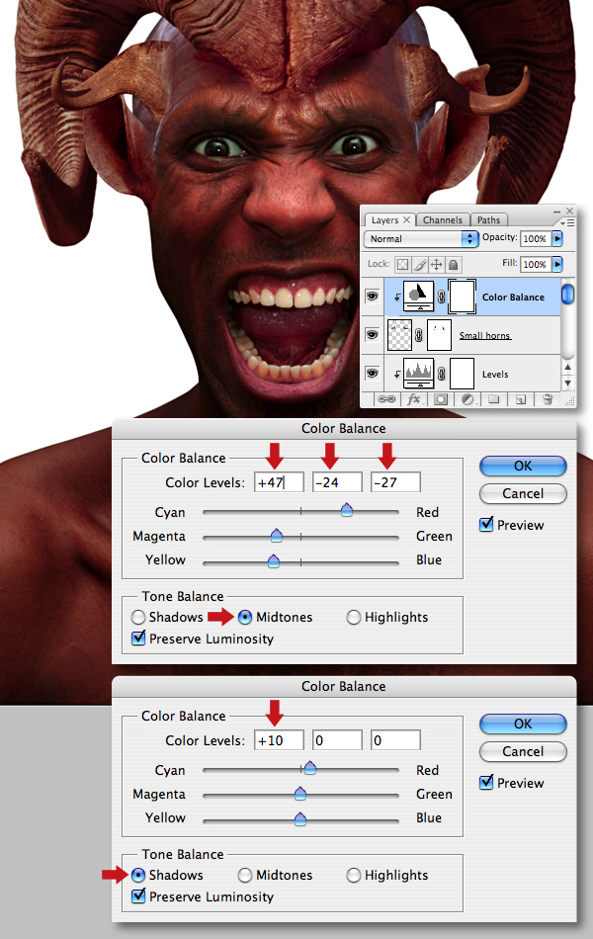Click the mask link chain on Color Balance layer

tap(442, 297)
